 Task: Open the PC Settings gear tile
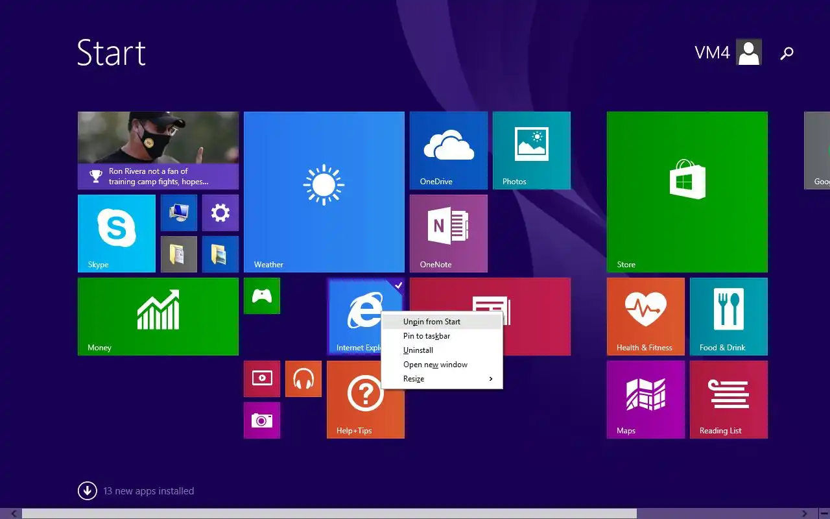[220, 213]
